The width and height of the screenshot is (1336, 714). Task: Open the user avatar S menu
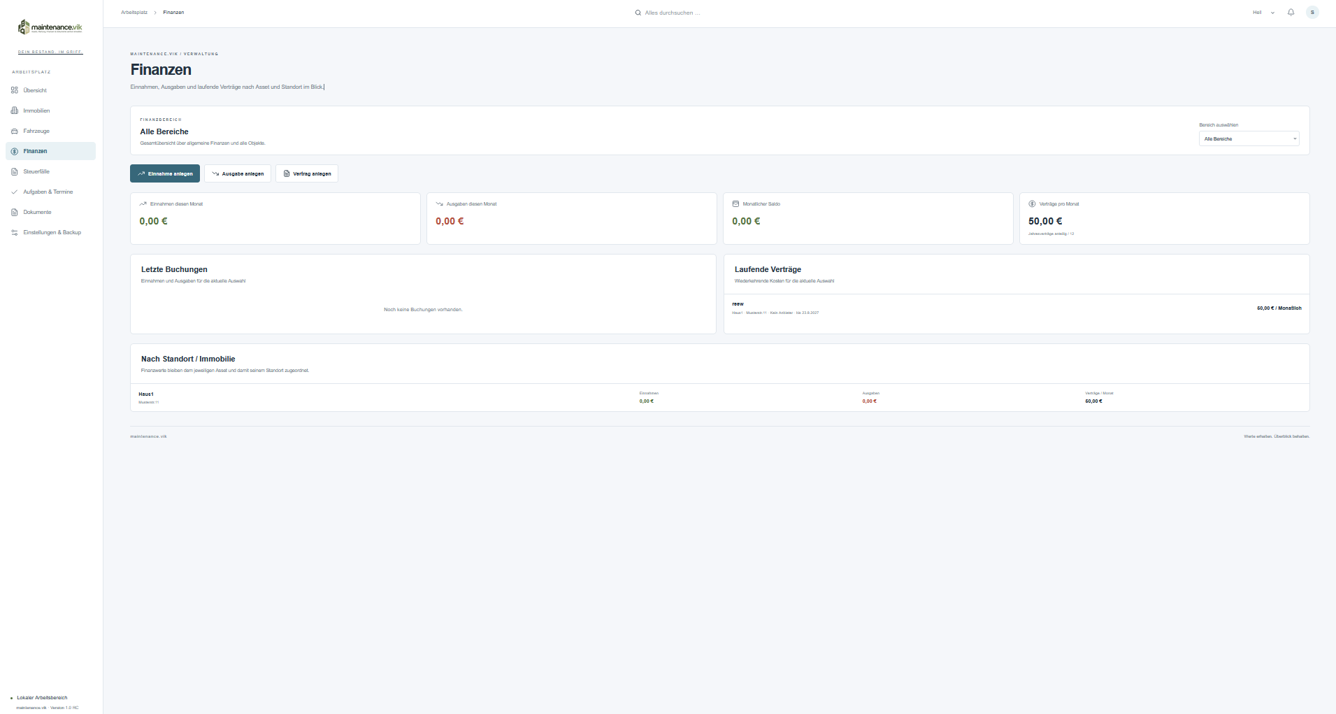(1312, 13)
